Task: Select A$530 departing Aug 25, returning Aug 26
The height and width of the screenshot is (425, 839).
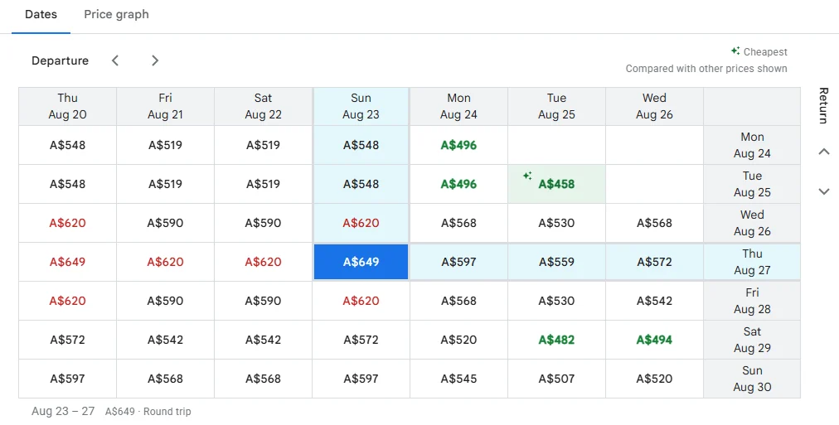Action: click(556, 223)
